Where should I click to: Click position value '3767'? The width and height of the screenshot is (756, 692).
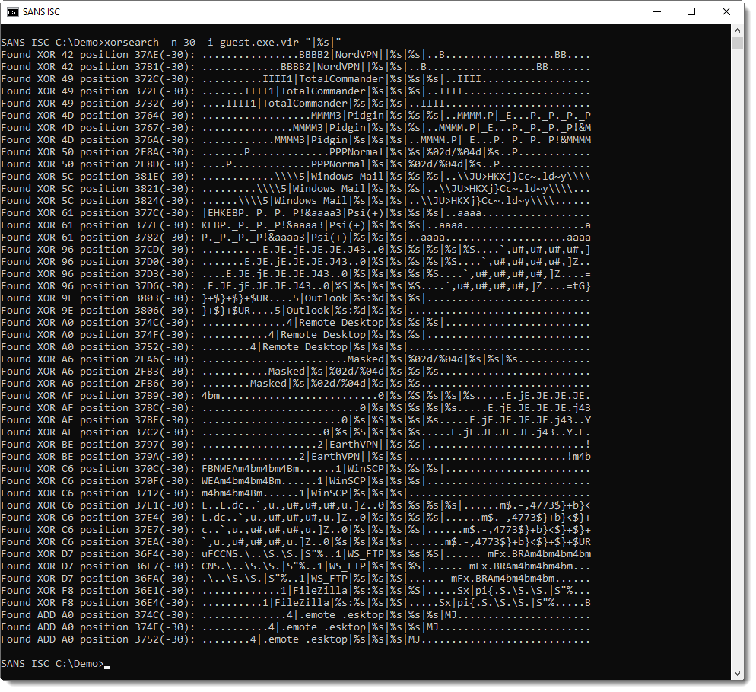pyautogui.click(x=147, y=127)
